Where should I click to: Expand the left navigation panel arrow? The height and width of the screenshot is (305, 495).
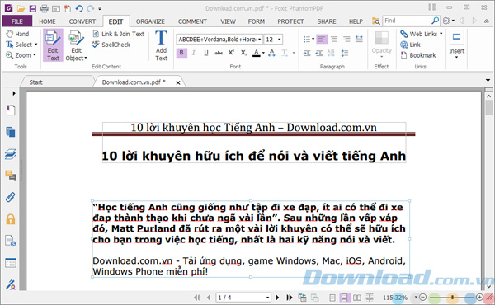13,93
